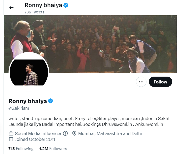This screenshot has height=154, width=183.
Task: Click the verified badge beside the profile name
Action: [50, 101]
